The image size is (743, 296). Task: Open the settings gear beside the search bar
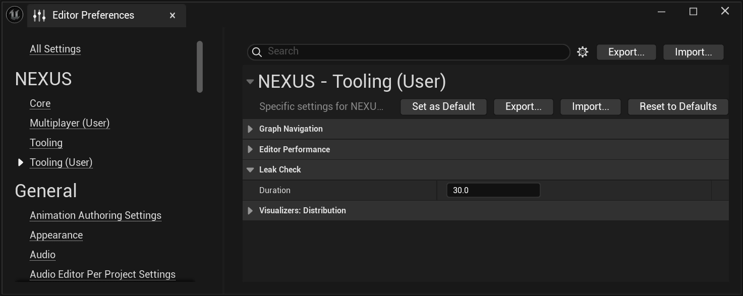[583, 51]
